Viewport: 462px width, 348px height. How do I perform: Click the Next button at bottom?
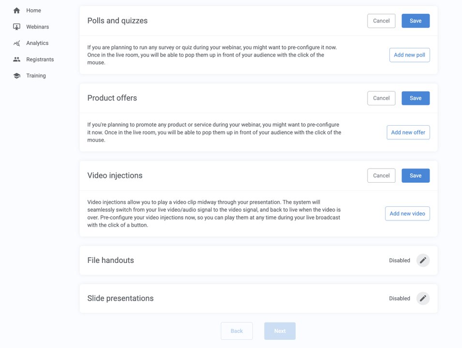click(x=280, y=331)
